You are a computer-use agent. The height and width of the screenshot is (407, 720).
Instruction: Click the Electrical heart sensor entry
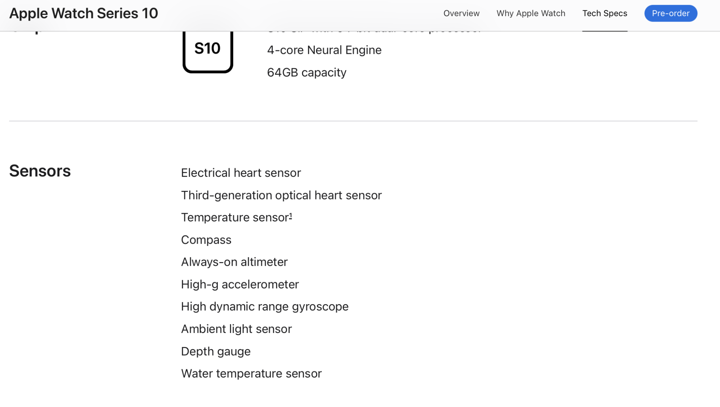point(241,173)
